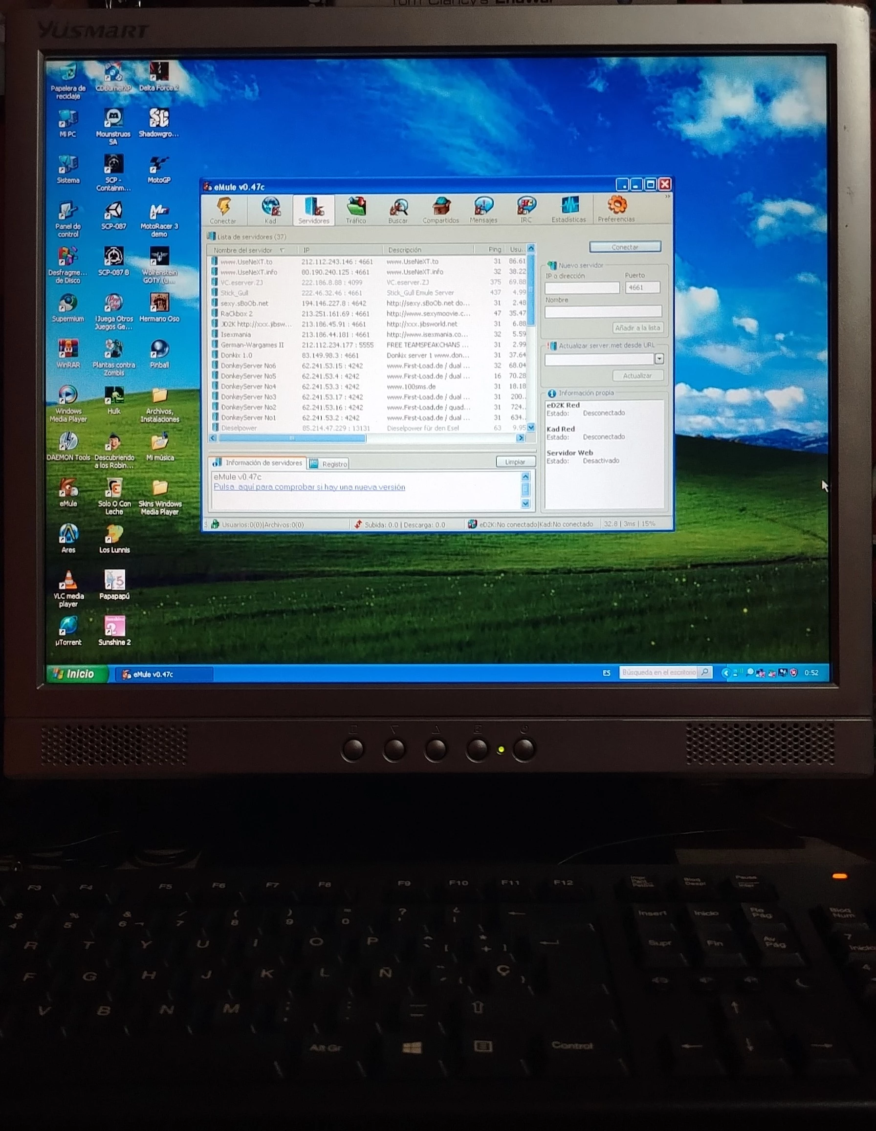Open the new version check link

pyautogui.click(x=309, y=487)
